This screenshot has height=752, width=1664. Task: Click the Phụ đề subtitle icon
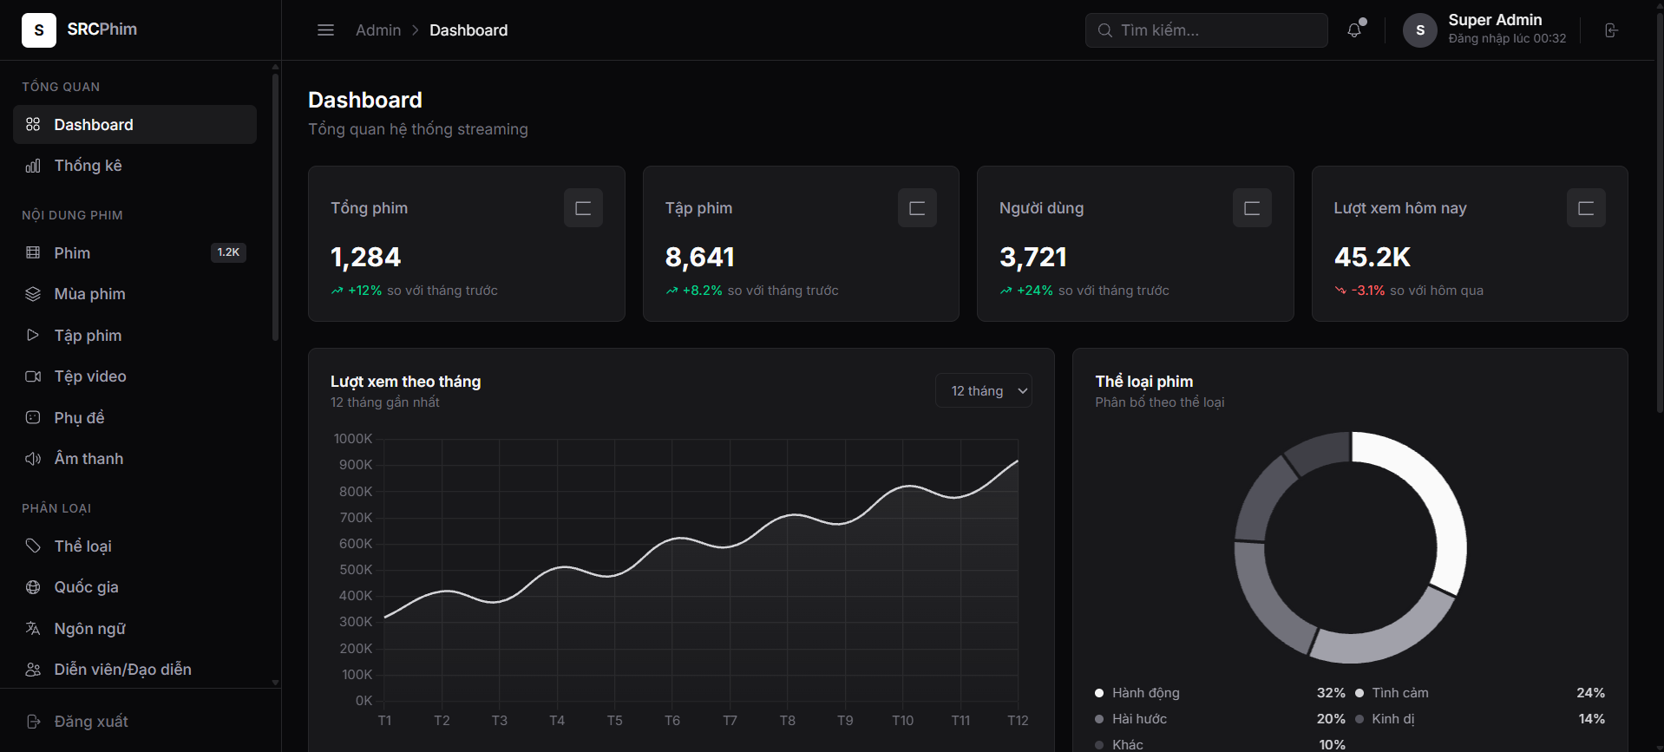[33, 417]
